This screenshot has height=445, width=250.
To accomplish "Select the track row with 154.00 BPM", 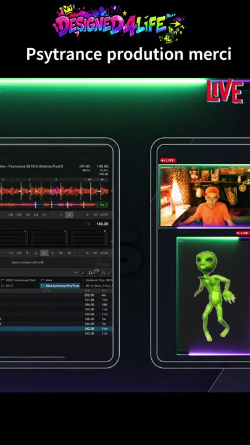I will tap(56, 305).
